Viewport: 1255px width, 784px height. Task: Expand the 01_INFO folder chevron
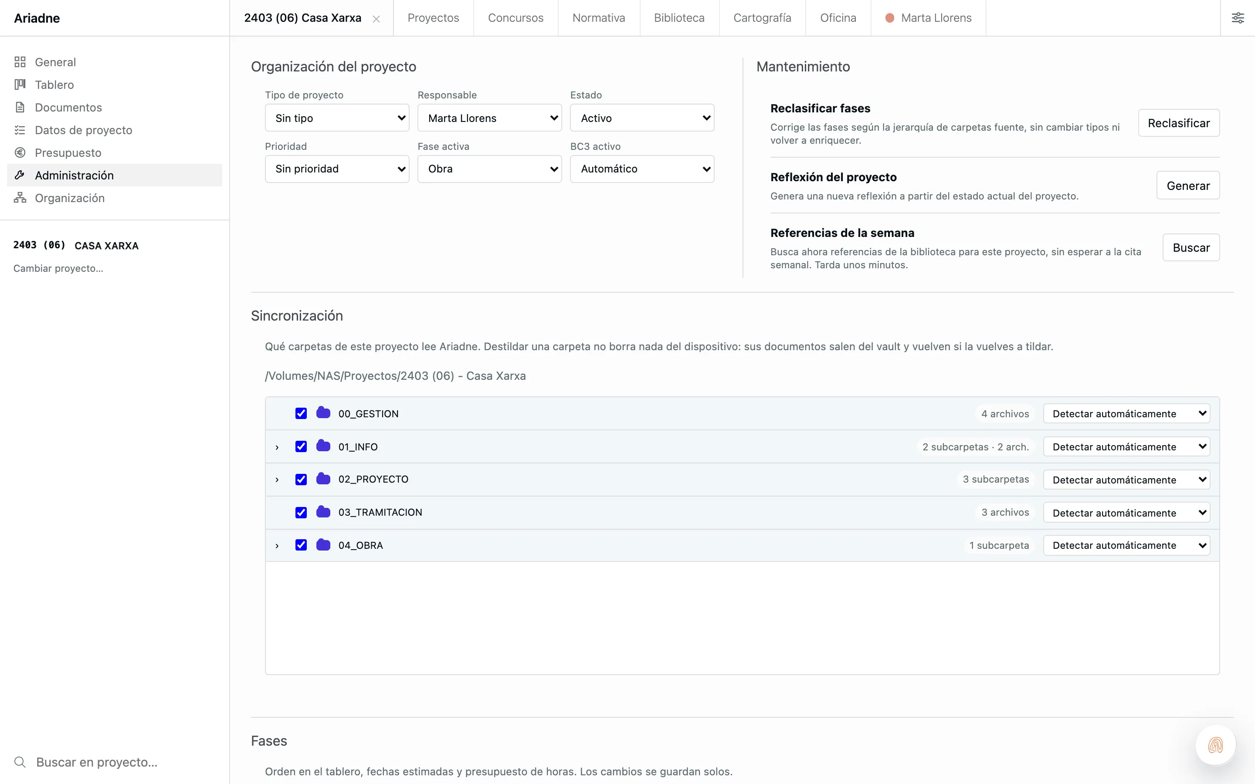coord(277,447)
